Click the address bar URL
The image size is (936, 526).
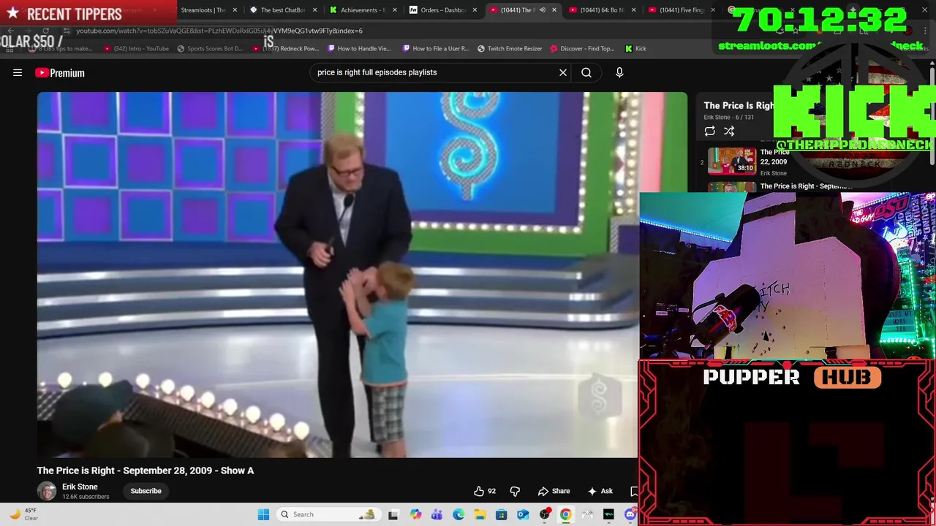(x=219, y=31)
